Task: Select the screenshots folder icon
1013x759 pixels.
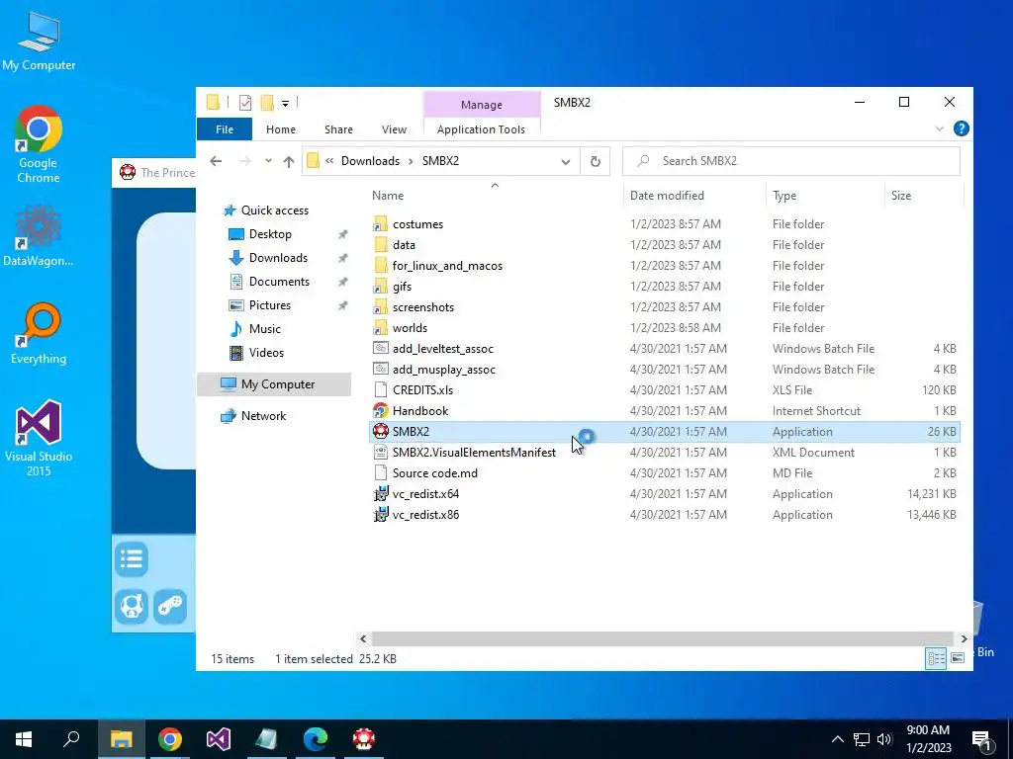Action: (381, 306)
